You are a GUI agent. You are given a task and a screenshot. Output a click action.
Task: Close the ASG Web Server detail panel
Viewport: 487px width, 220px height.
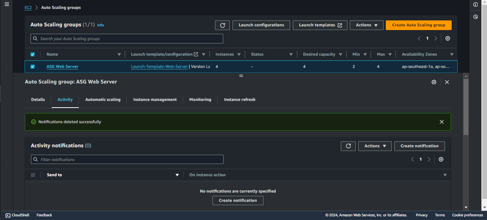[x=447, y=82]
